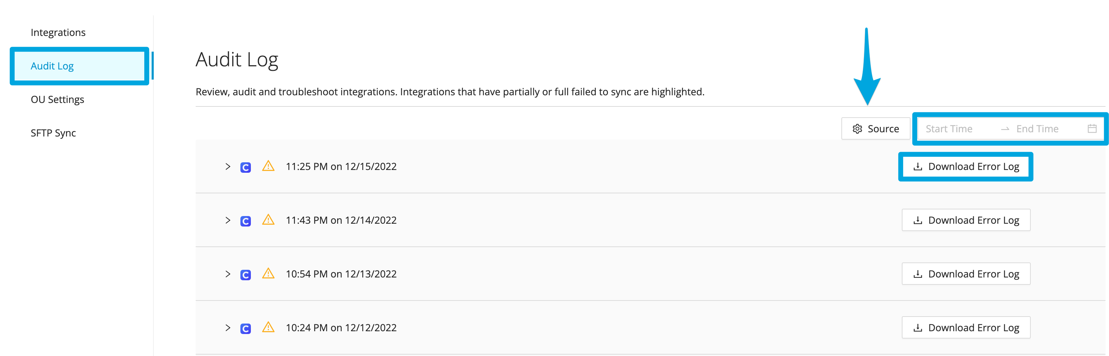Open the Integrations section
The image size is (1109, 356).
(x=58, y=32)
